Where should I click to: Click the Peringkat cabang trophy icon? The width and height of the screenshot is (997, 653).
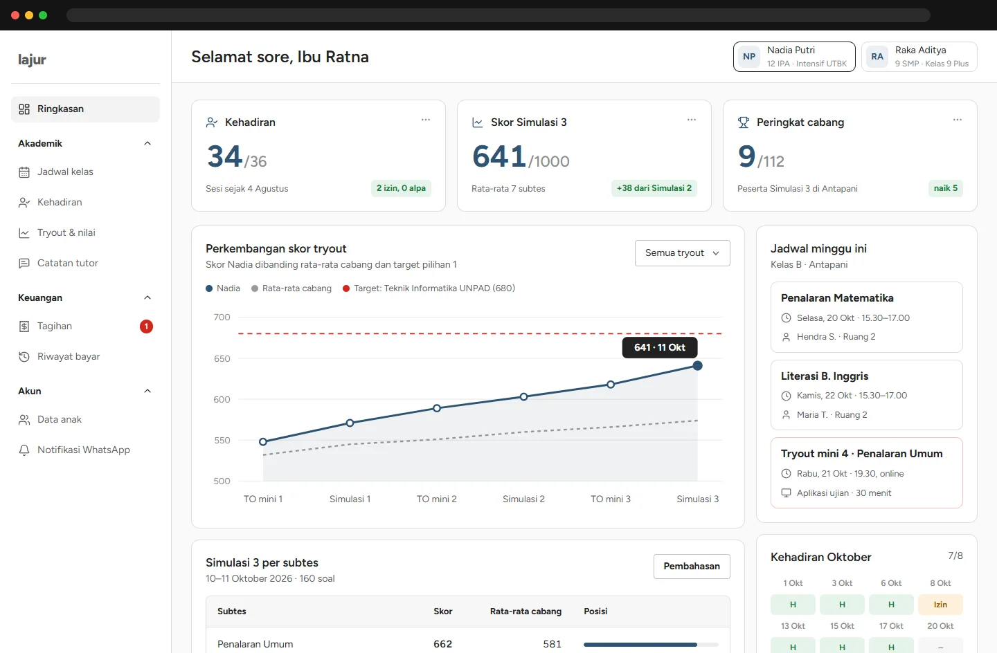[744, 122]
